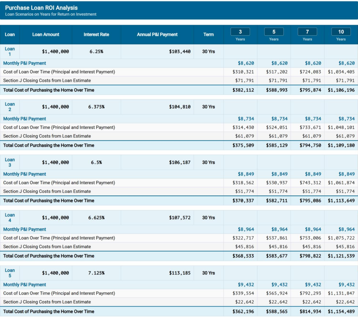The width and height of the screenshot is (358, 317).
Task: Click Loan 1's $1,400,000 loan amount
Action: tap(56, 51)
